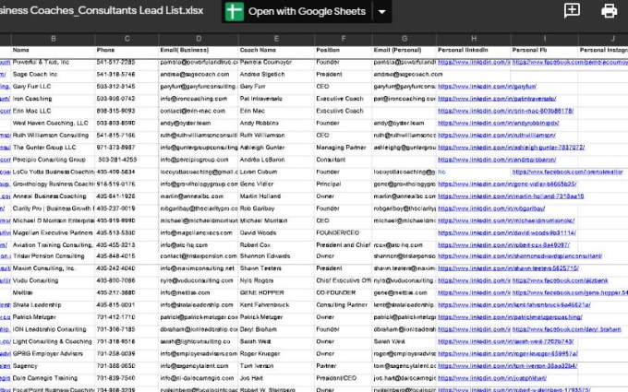This screenshot has width=628, height=392.
Task: Open Martin Holland's LinkedIn link
Action: pos(511,196)
